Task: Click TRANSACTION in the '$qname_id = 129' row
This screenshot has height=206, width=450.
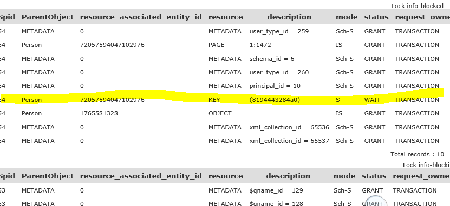Action: 415,190
